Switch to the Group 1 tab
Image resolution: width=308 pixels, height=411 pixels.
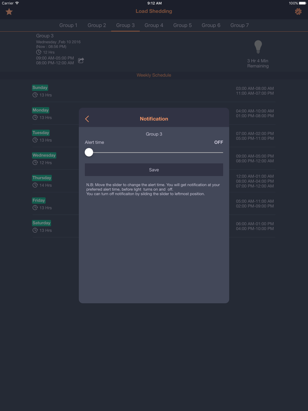click(x=68, y=25)
